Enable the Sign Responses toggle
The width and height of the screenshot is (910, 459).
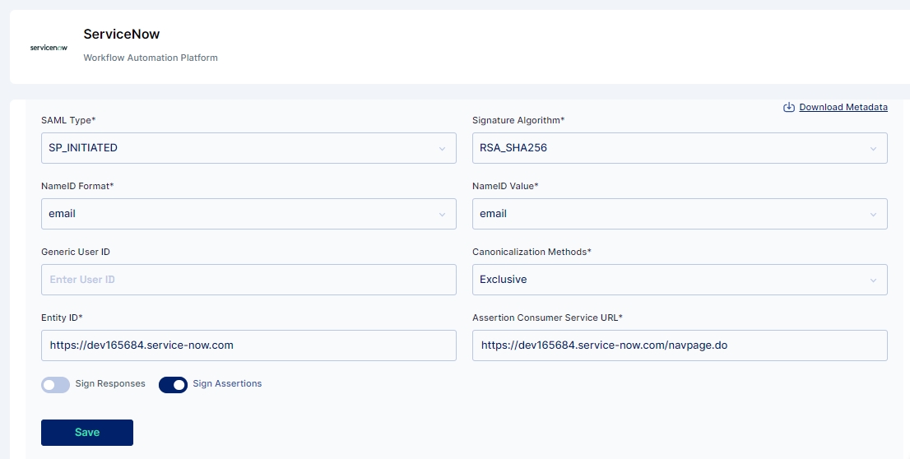(x=55, y=385)
